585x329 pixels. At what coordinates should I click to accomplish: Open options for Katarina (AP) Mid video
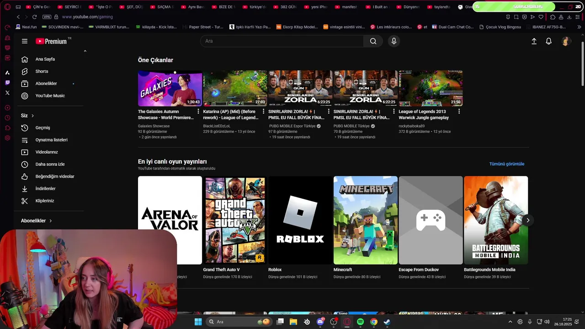(x=263, y=111)
